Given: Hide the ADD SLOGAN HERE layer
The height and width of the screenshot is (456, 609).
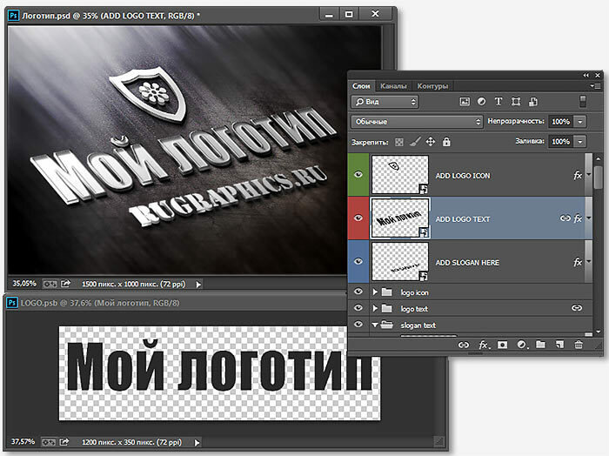Looking at the screenshot, I should coord(358,262).
